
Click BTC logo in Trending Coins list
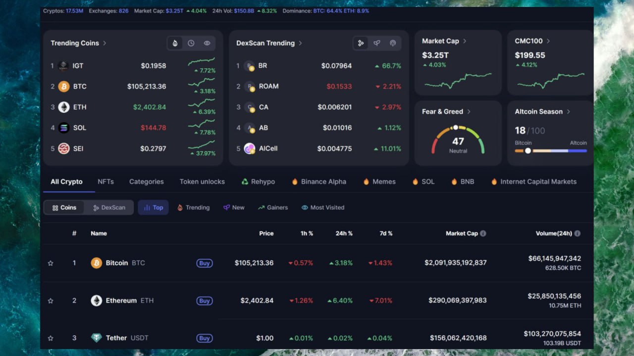[63, 87]
